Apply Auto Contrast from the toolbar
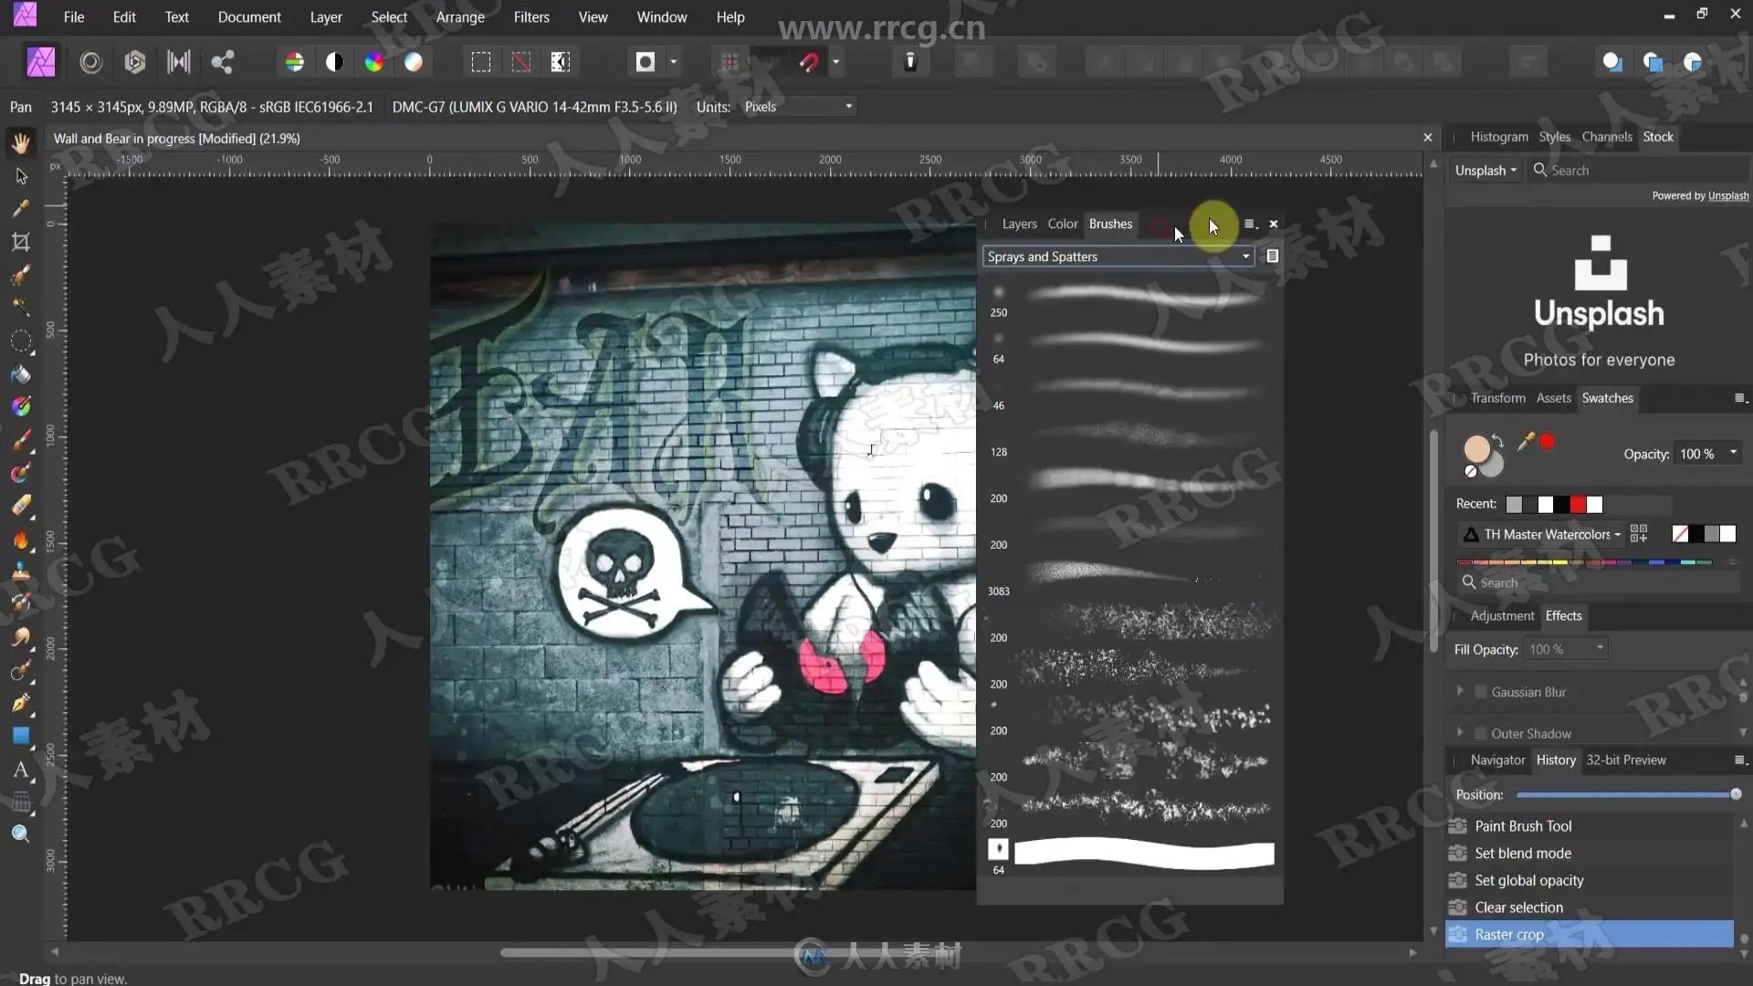The width and height of the screenshot is (1753, 986). tap(335, 62)
